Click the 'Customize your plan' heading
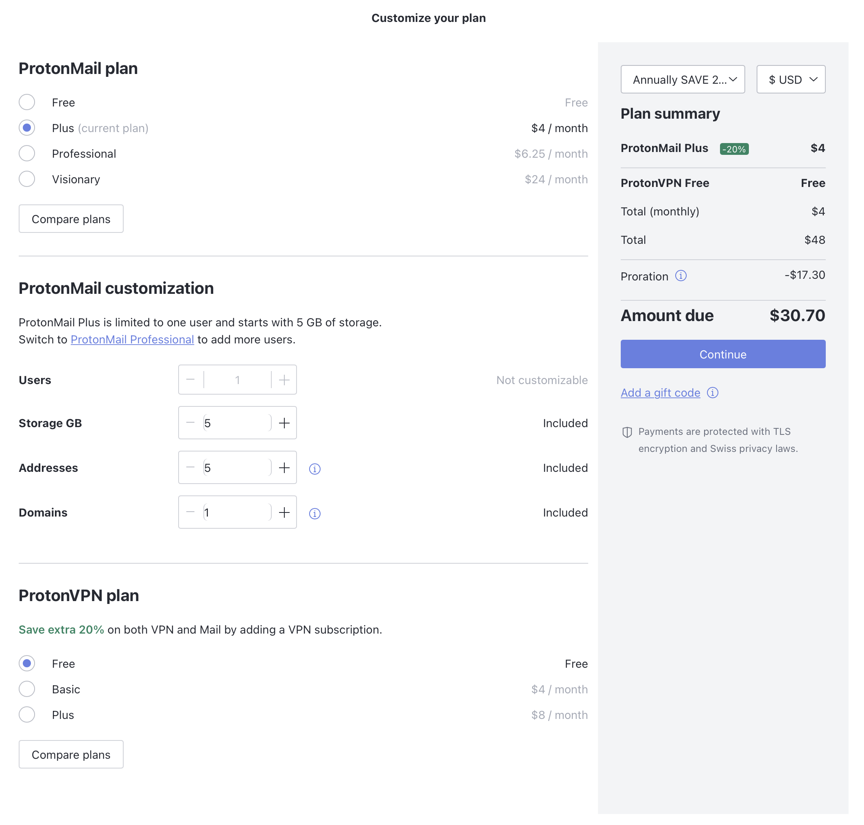 point(428,18)
